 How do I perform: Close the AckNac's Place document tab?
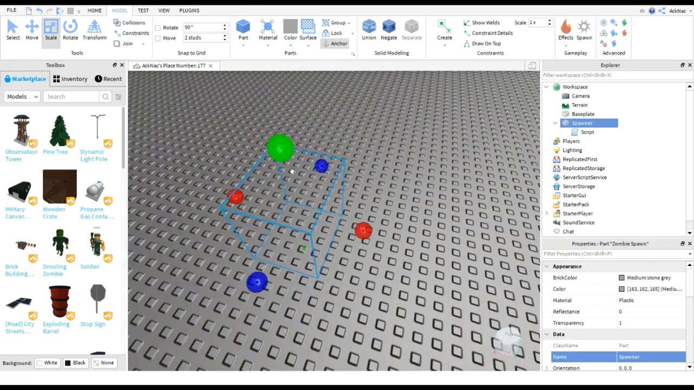210,66
